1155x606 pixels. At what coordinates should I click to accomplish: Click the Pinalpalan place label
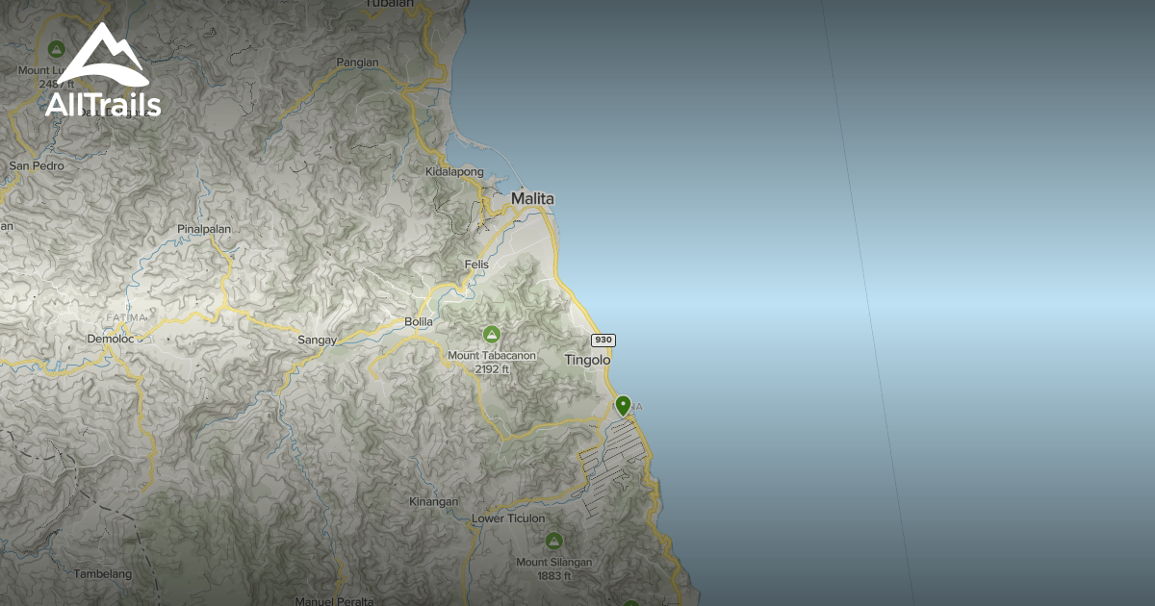204,229
